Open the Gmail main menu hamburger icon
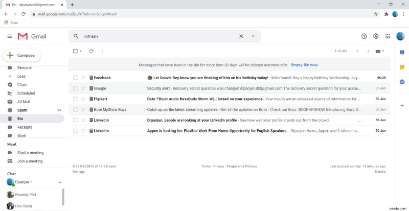409x211 pixels. point(10,36)
